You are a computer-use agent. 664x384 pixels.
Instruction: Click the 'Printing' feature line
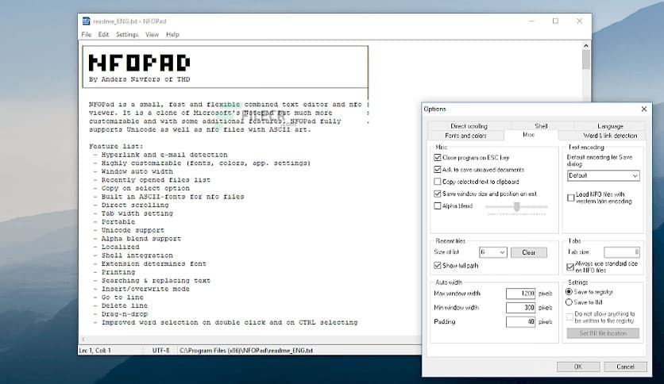118,272
